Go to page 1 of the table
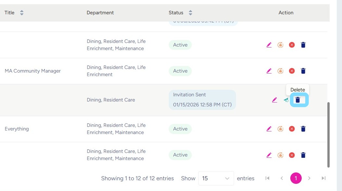The image size is (342, 191). coord(296,178)
